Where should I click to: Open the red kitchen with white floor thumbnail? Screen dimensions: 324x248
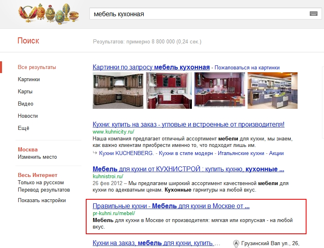169,91
